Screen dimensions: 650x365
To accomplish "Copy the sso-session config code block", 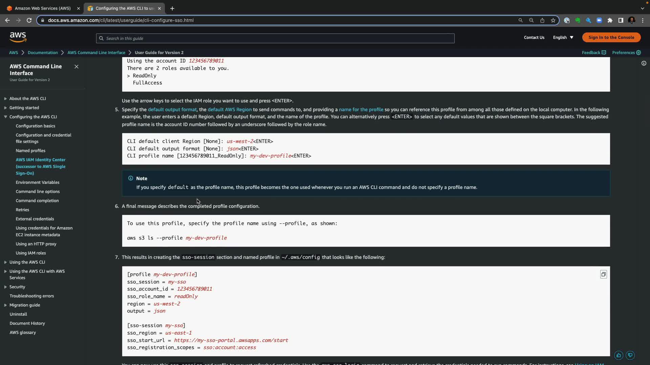I will pyautogui.click(x=603, y=274).
